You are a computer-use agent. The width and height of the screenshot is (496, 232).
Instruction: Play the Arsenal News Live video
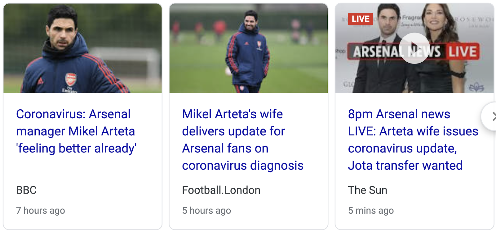coord(414,48)
